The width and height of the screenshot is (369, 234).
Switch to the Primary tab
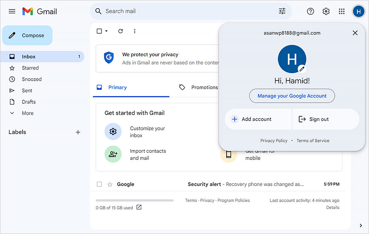131,87
